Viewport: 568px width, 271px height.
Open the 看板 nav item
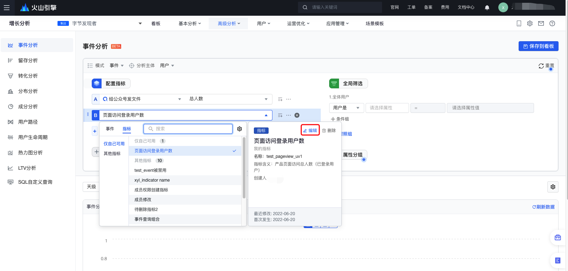156,23
